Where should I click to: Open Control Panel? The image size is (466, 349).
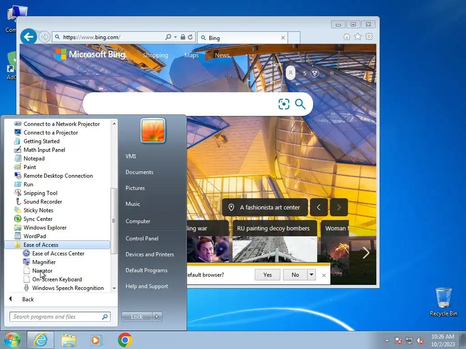tap(142, 238)
